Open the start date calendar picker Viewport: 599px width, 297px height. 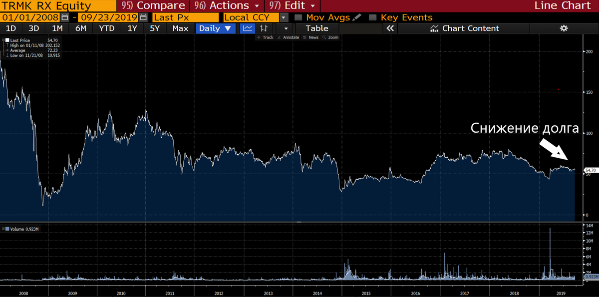65,17
